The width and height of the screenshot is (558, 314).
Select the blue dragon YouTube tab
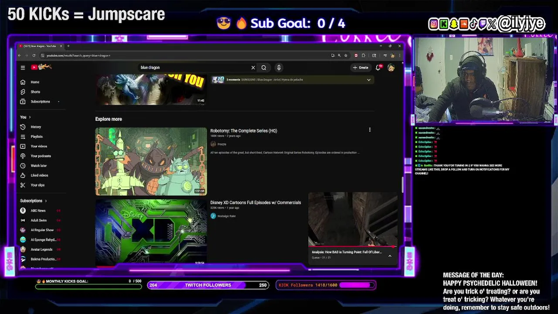pos(39,46)
